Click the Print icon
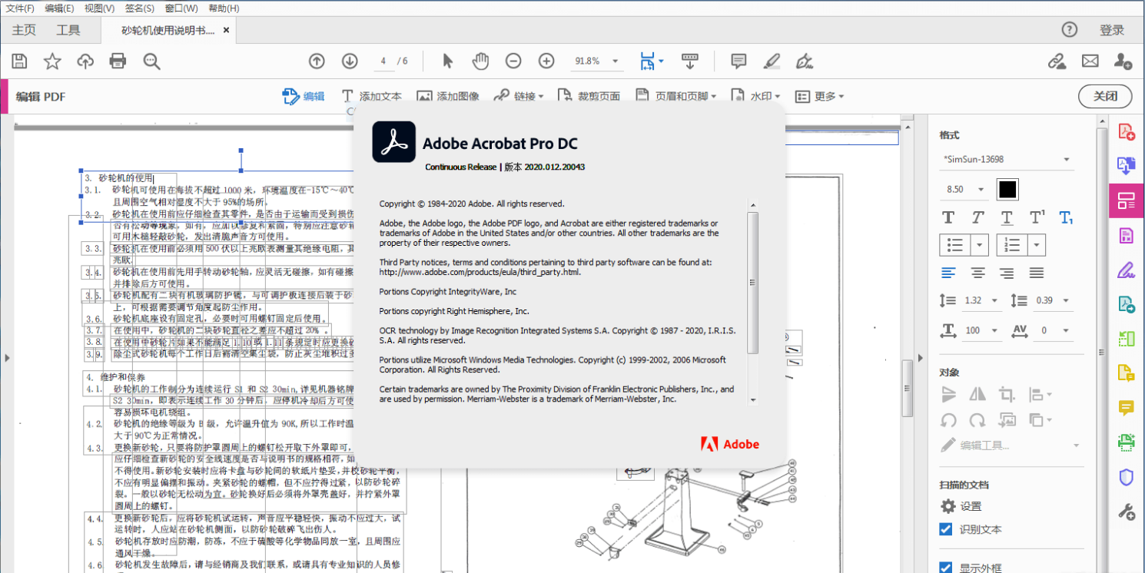Screen dimensions: 1145x573 pos(118,61)
